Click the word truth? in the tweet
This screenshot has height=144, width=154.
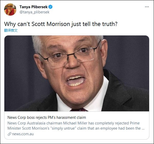pos(110,24)
